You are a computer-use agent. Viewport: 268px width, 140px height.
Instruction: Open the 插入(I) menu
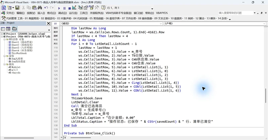pos(41,13)
